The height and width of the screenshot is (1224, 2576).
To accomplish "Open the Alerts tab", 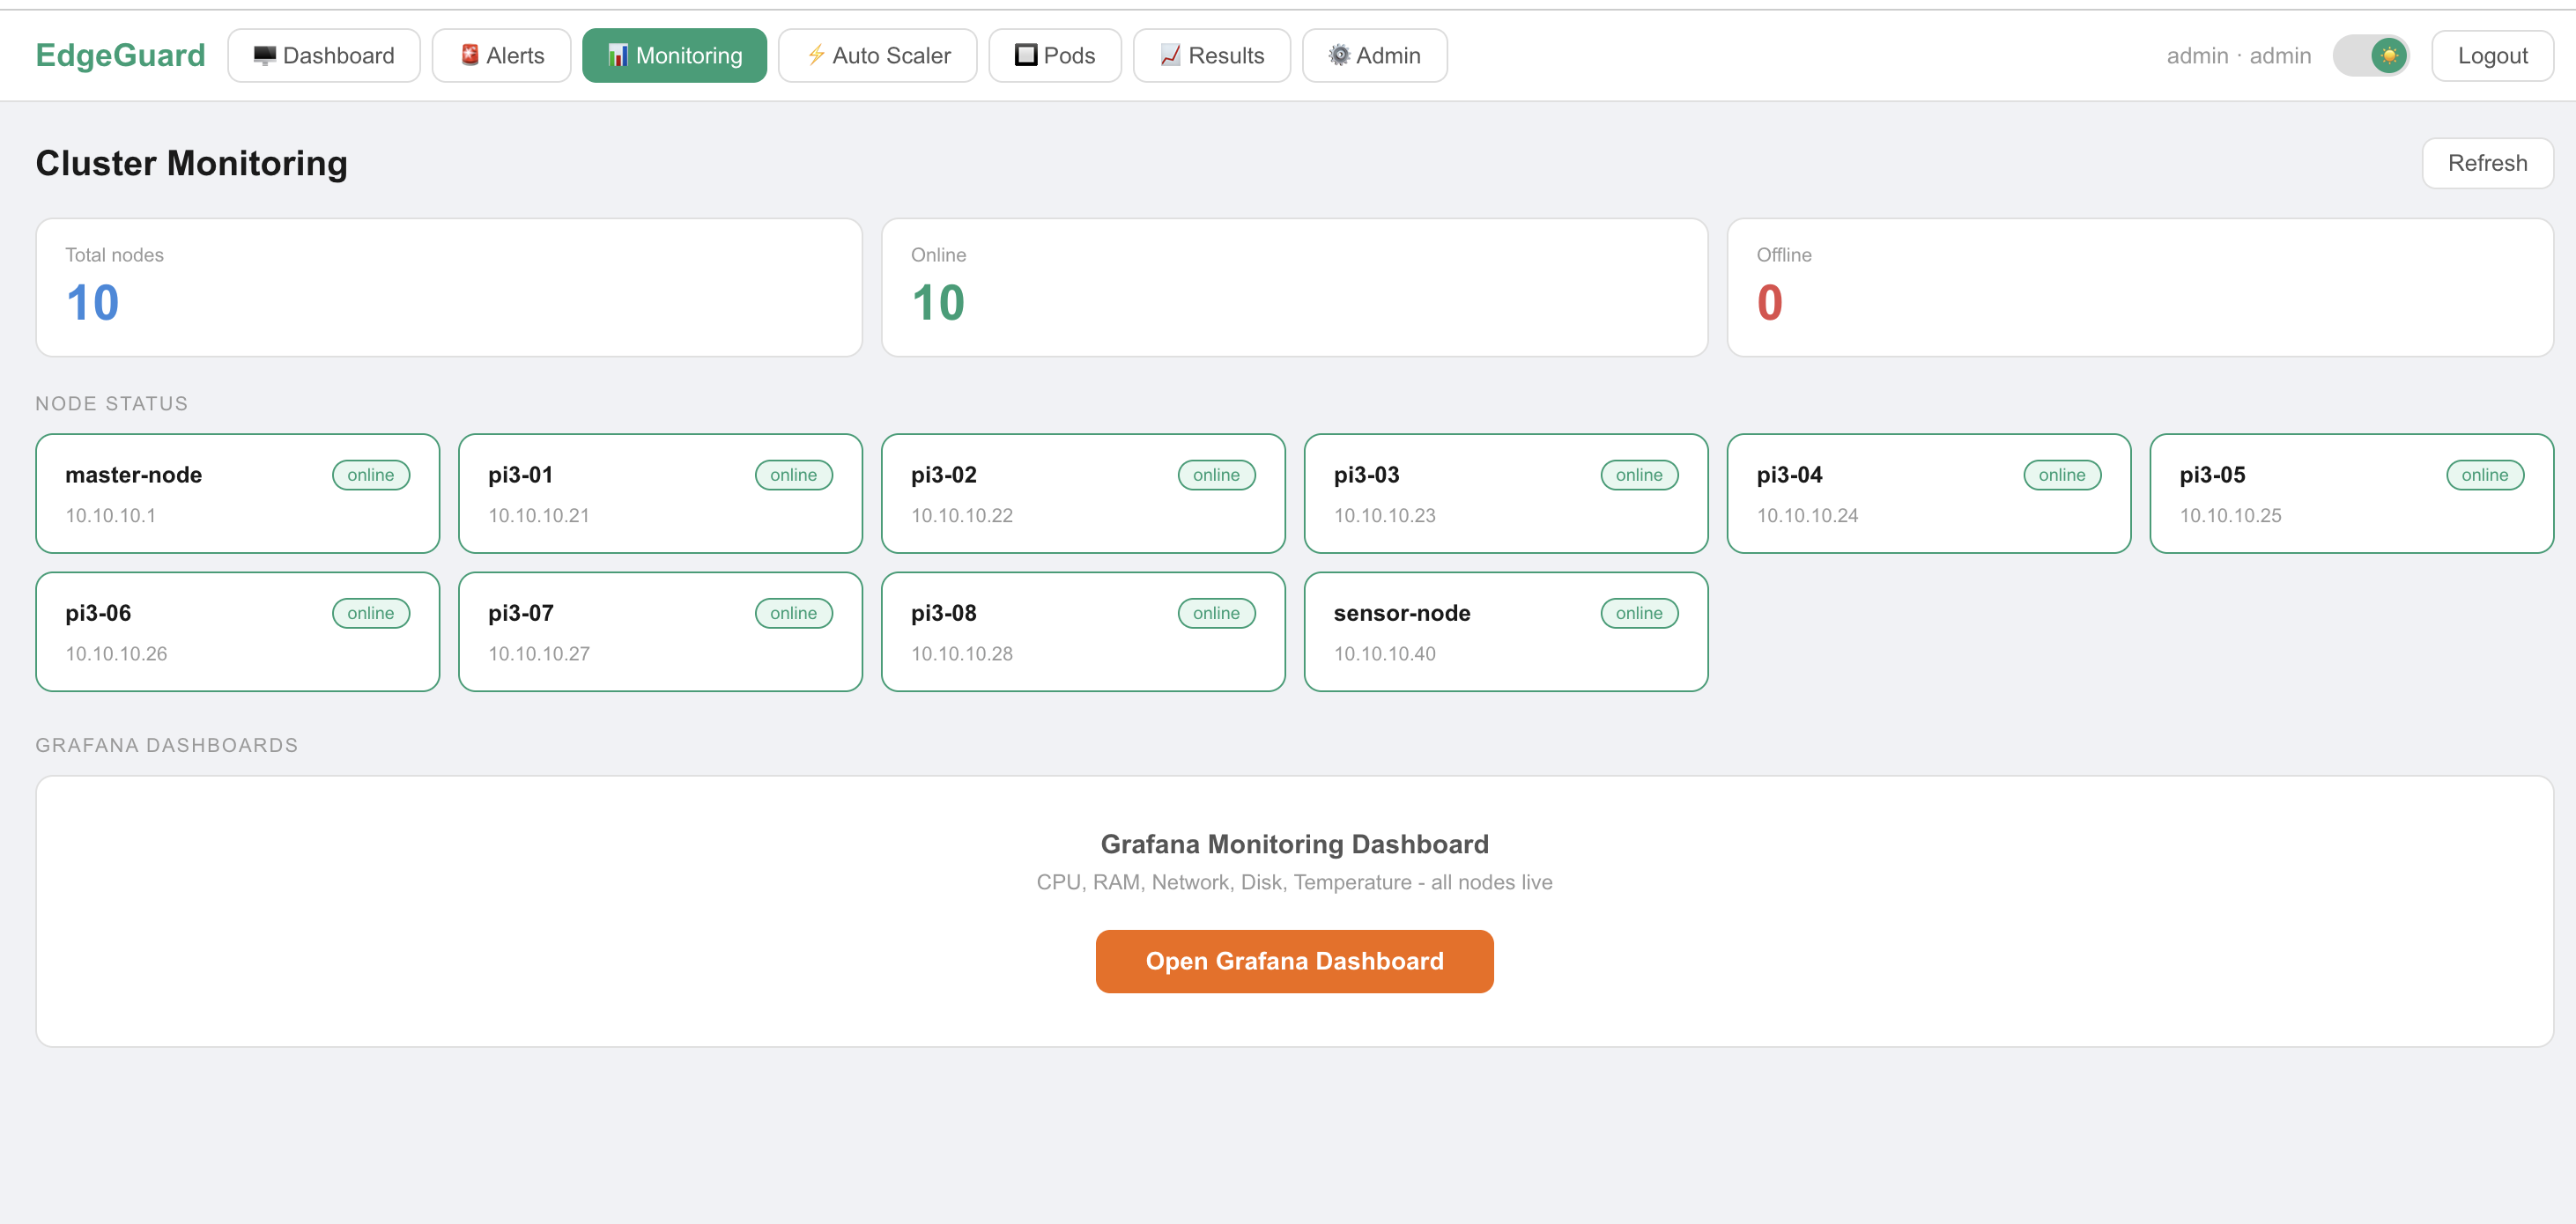I will click(x=501, y=56).
